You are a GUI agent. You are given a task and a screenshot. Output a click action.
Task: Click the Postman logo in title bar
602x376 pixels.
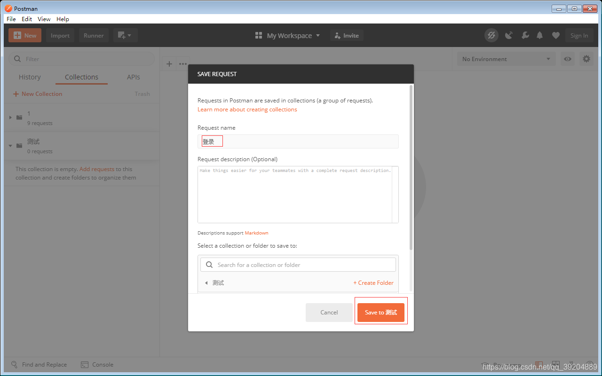pyautogui.click(x=8, y=8)
